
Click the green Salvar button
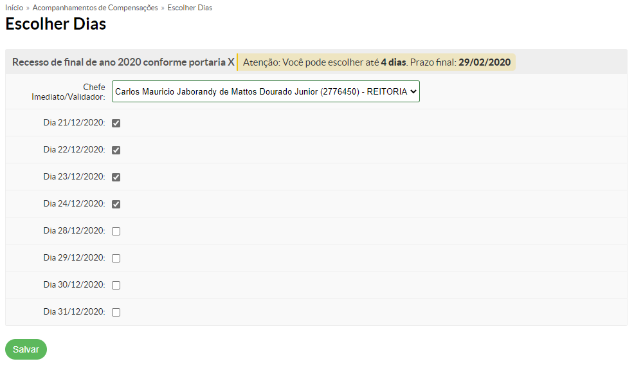pos(26,349)
